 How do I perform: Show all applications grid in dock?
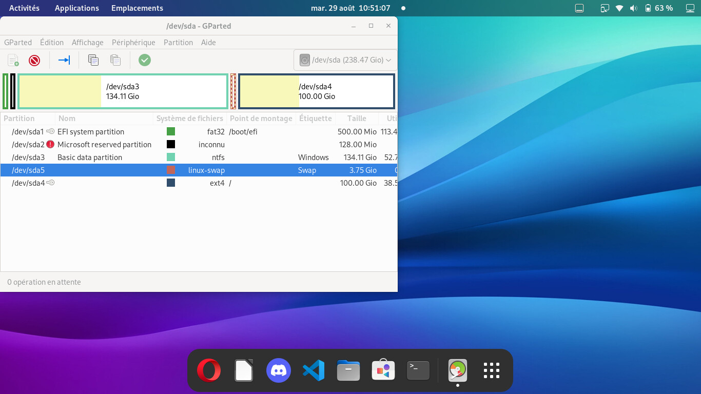click(492, 370)
